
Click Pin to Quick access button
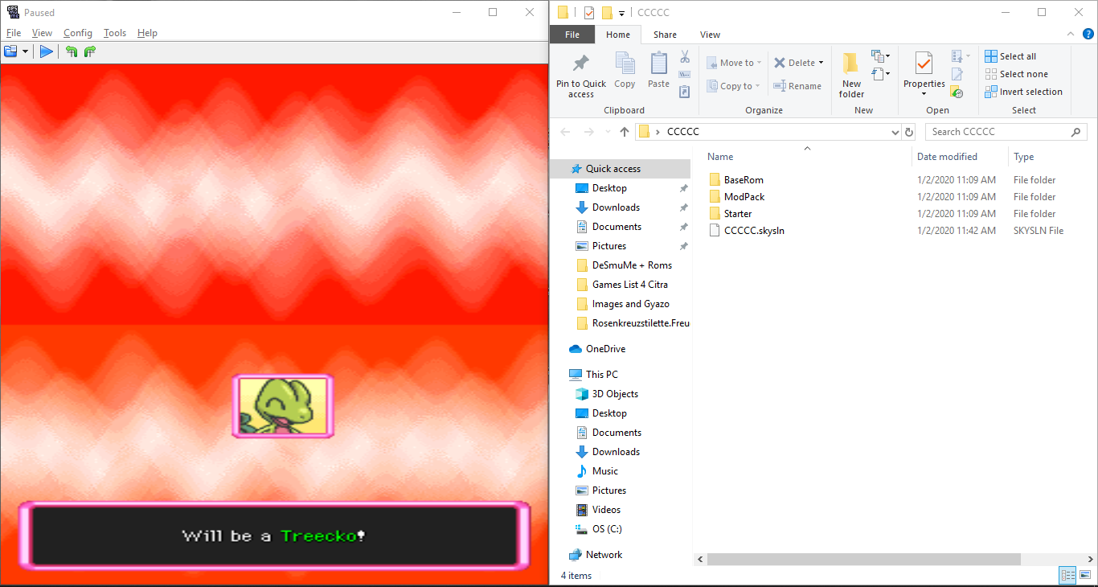pyautogui.click(x=581, y=75)
